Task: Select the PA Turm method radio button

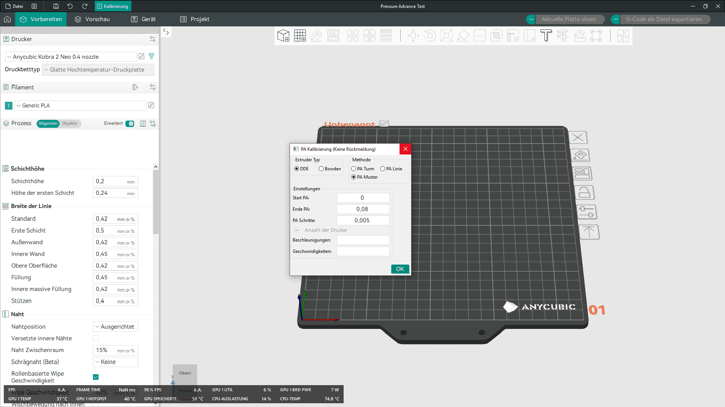Action: click(x=354, y=169)
